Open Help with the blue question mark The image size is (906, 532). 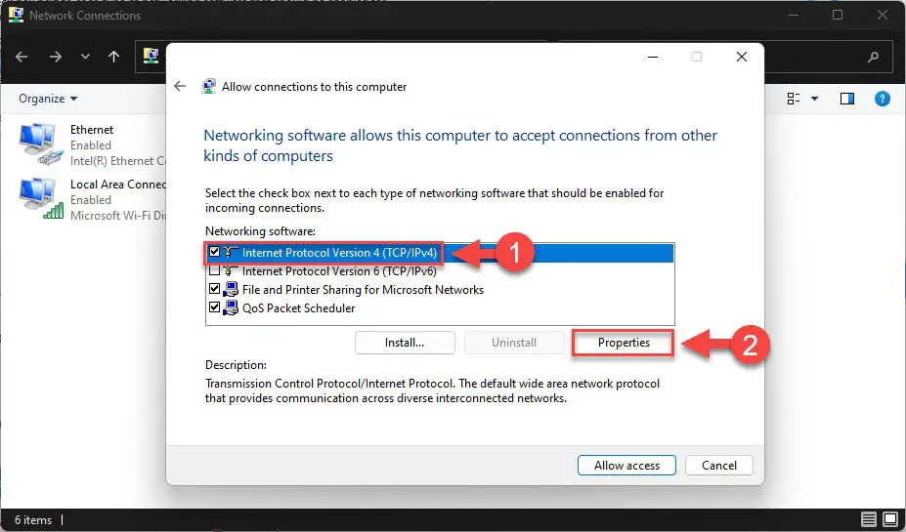tap(882, 99)
